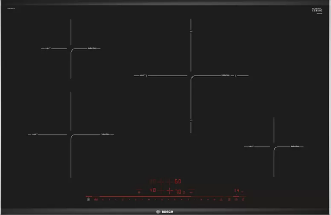The height and width of the screenshot is (215, 331).
Task: Set power level 5 on slider
Action: [x=162, y=199]
